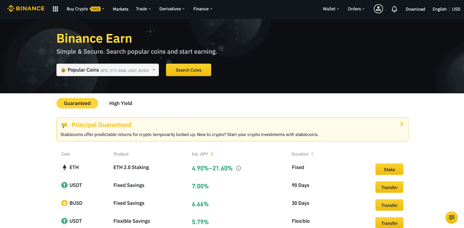Screen dimensions: 464x228
Task: Change the USD currency setting
Action: pyautogui.click(x=456, y=9)
